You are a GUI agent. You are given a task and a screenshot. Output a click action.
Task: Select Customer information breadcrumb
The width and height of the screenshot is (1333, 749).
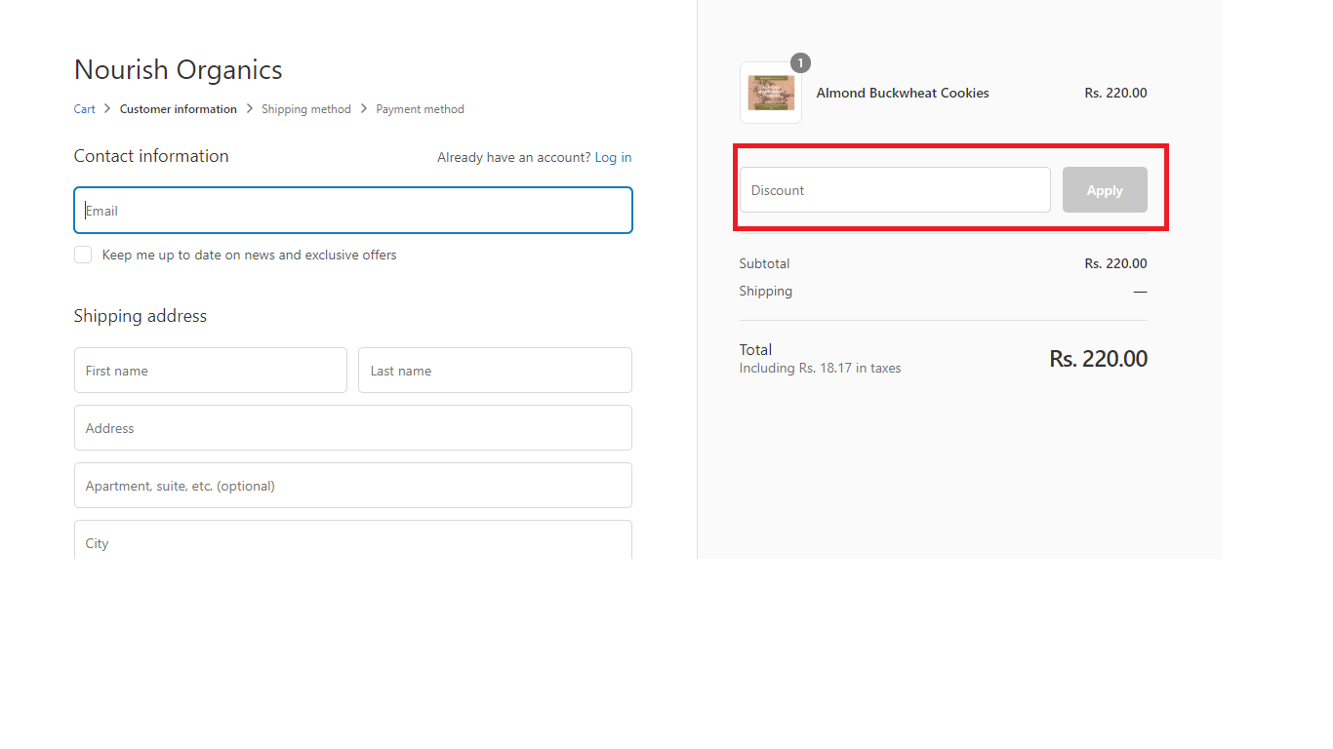(179, 109)
